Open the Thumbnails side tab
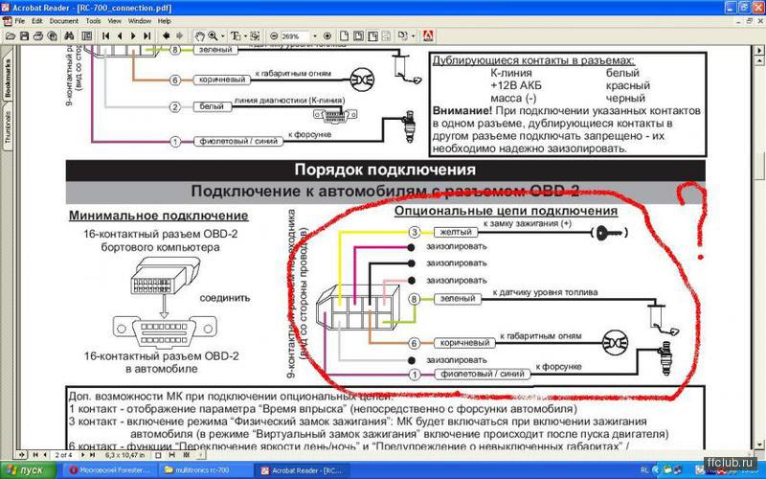766x479 pixels. coord(8,128)
